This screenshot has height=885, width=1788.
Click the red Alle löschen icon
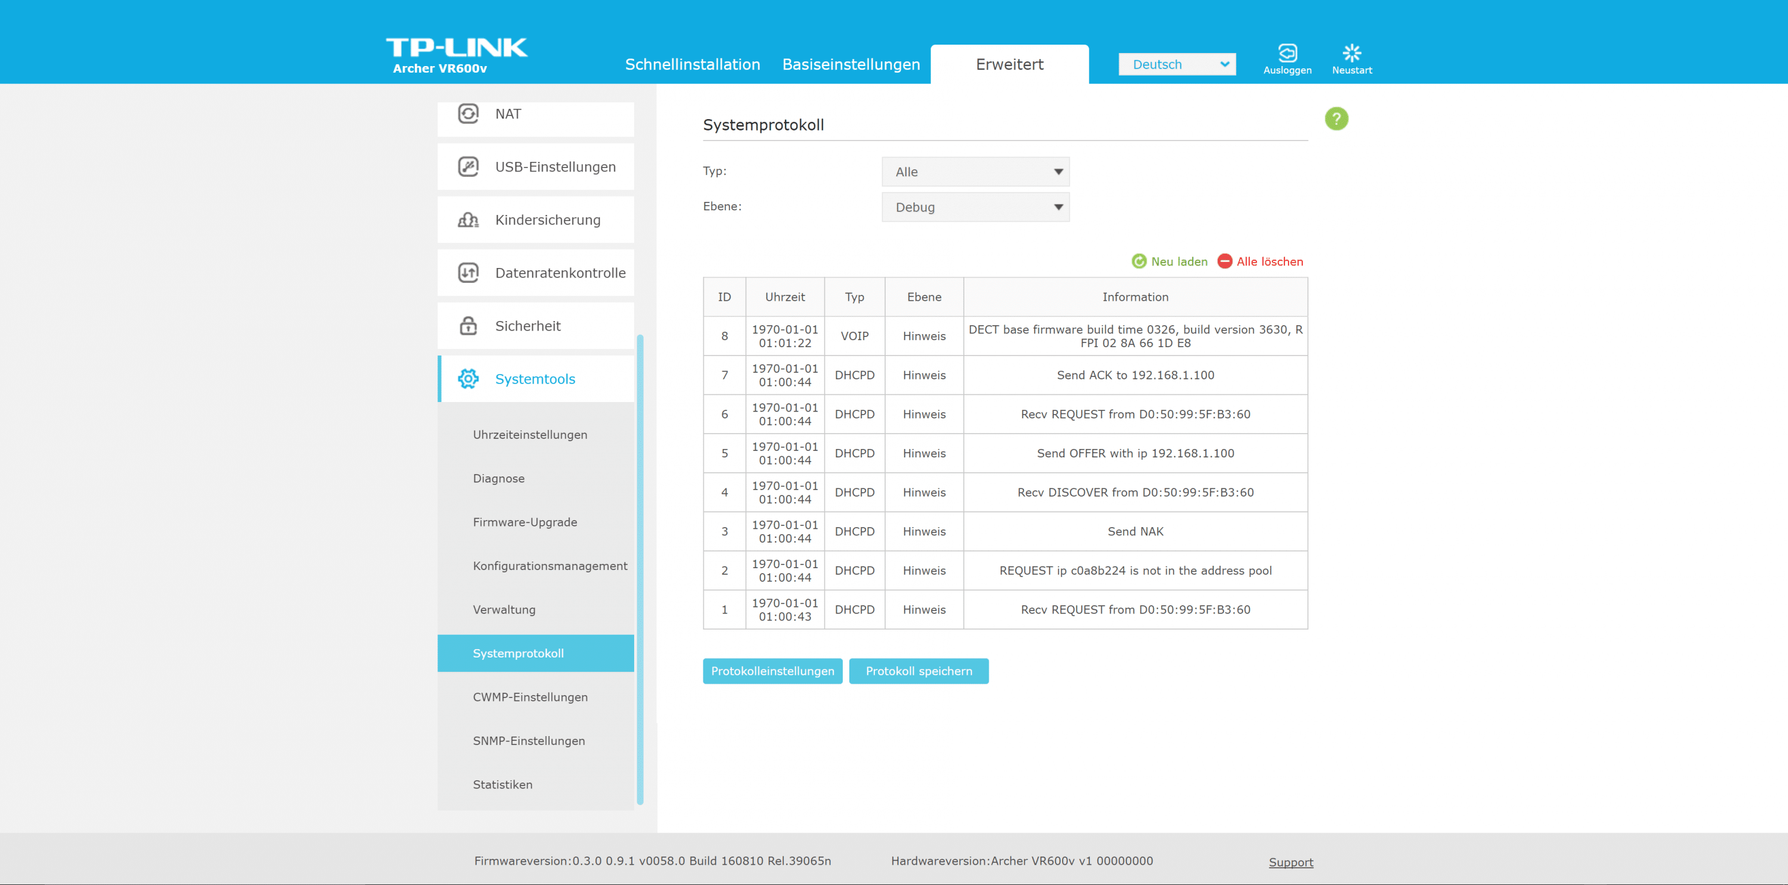(x=1224, y=261)
